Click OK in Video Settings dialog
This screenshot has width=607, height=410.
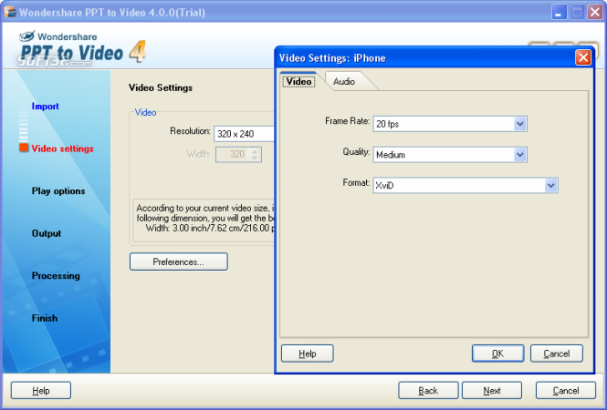click(497, 354)
